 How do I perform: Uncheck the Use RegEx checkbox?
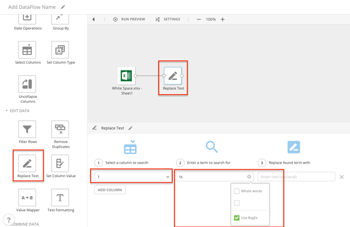click(x=237, y=217)
